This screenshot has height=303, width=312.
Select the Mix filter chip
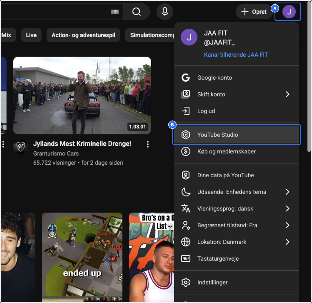8,35
